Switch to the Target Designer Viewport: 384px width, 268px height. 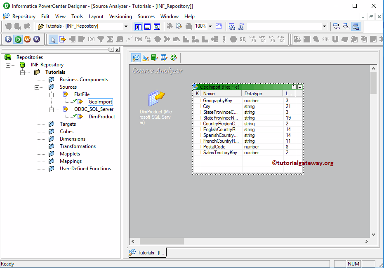pos(145,58)
